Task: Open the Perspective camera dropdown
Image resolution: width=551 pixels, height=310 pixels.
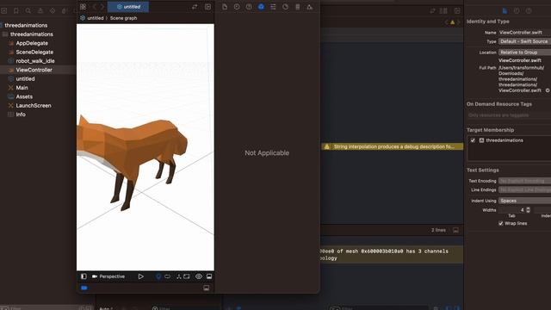Action: (108, 276)
